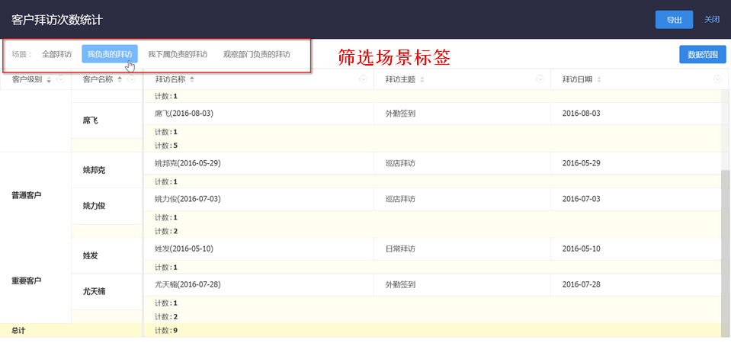Select customer name 姓发
Viewport: 731px width, 343px height.
[x=91, y=256]
